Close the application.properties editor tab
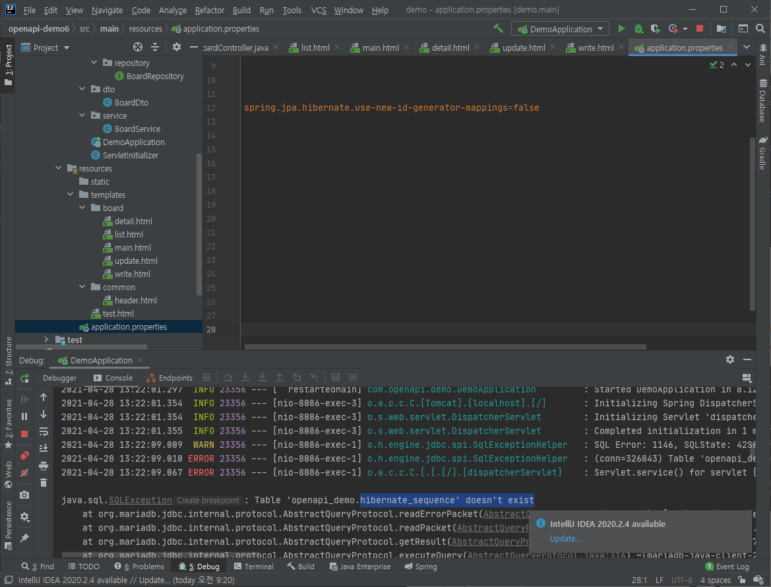The image size is (771, 587). [730, 47]
